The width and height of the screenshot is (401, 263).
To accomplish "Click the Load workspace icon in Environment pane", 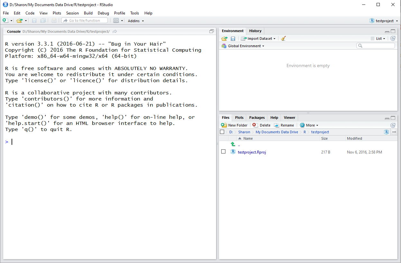I will (224, 39).
